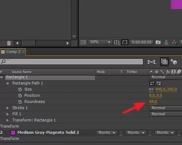Screen dimensions: 182x145
Task: Toggle the Position stopwatch
Action: point(20,95)
